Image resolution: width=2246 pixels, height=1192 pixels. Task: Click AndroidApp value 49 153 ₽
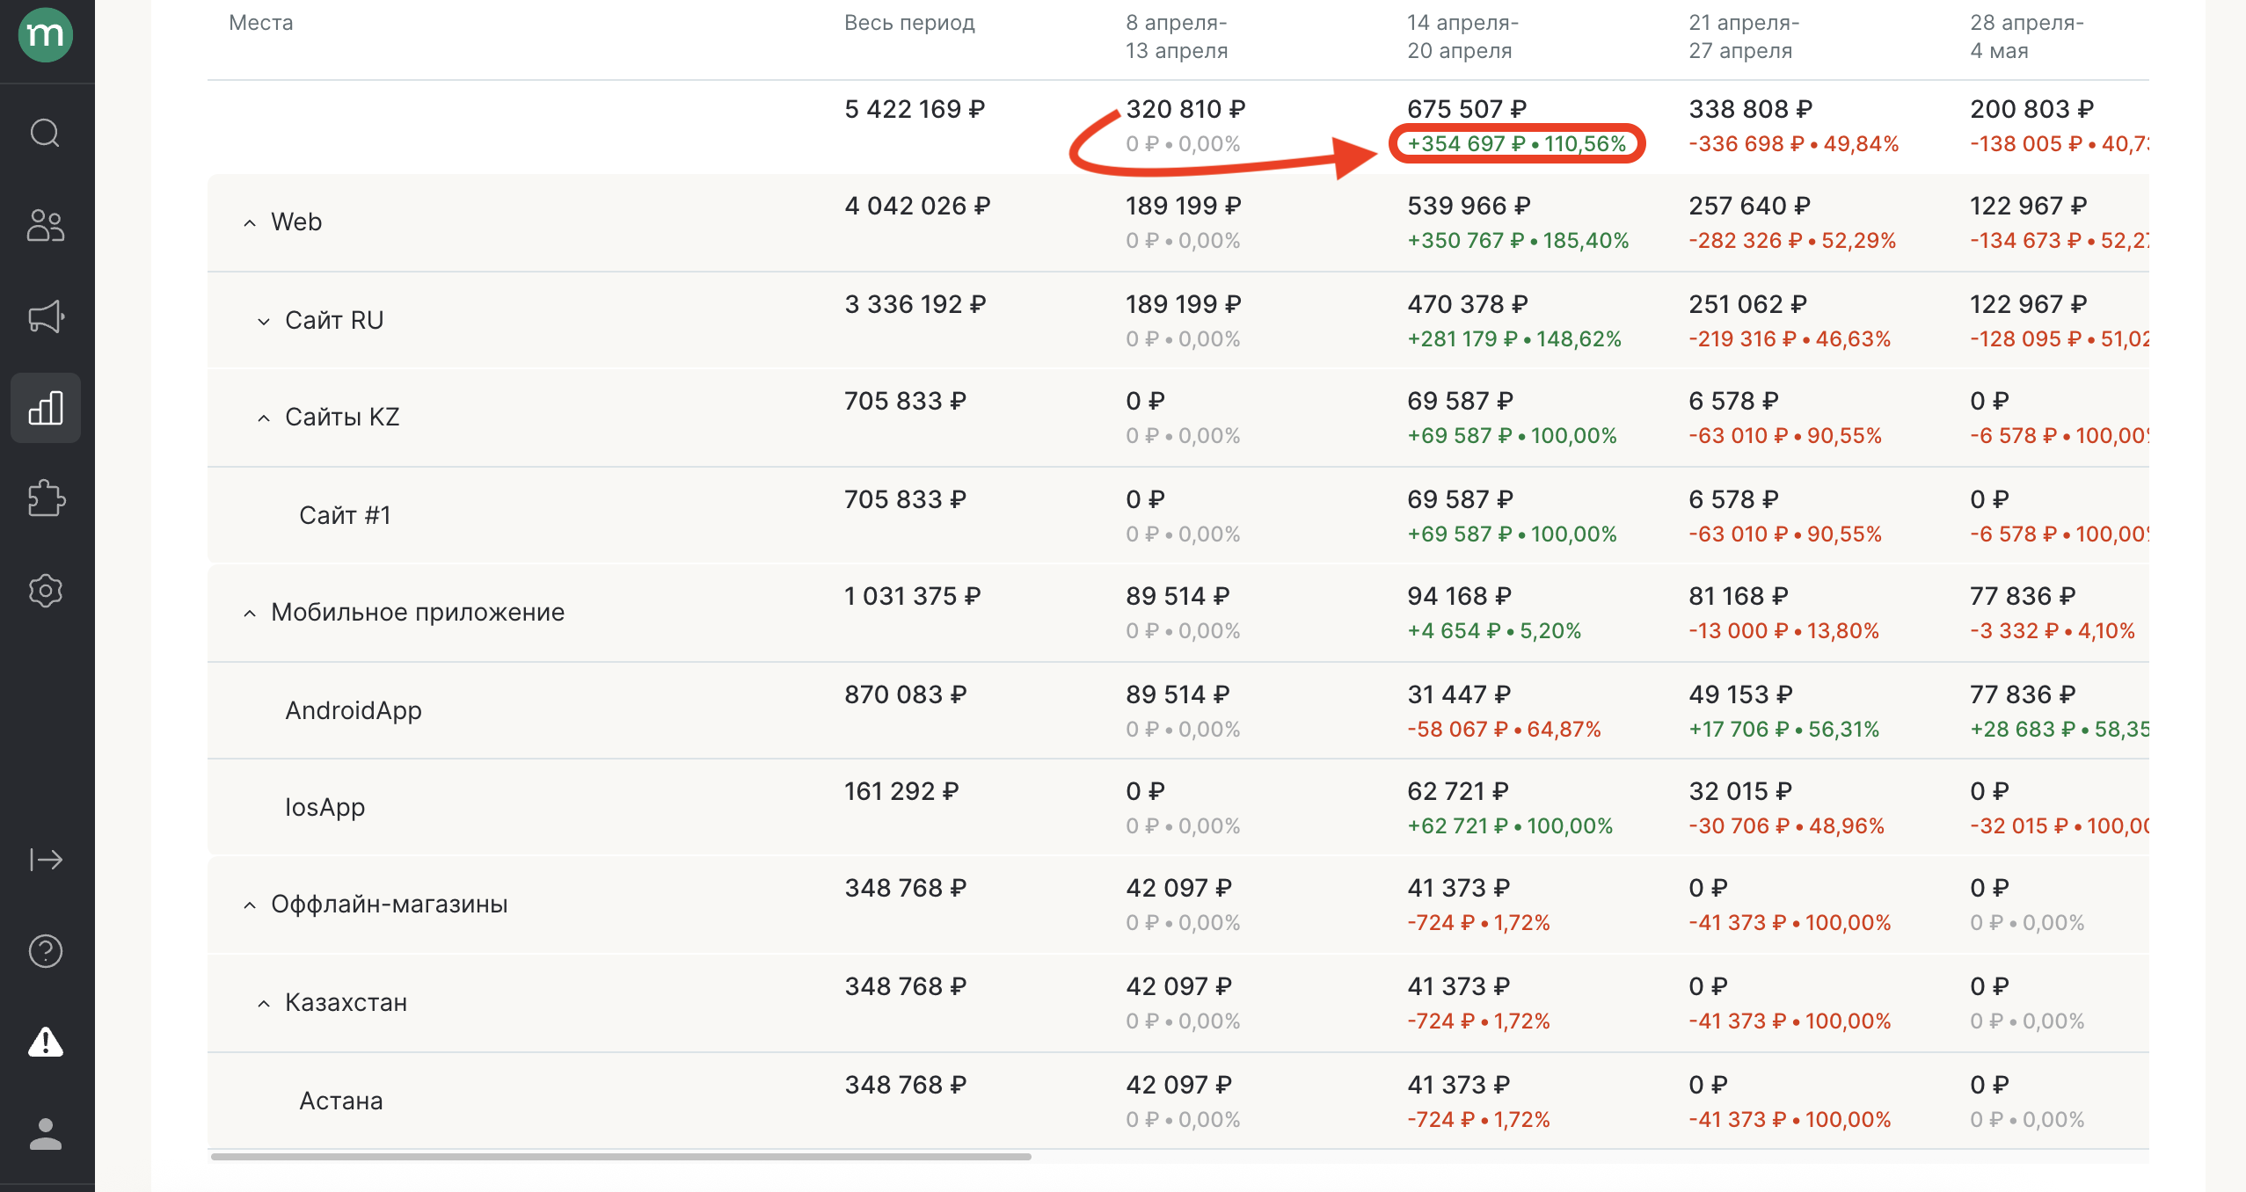[1740, 694]
